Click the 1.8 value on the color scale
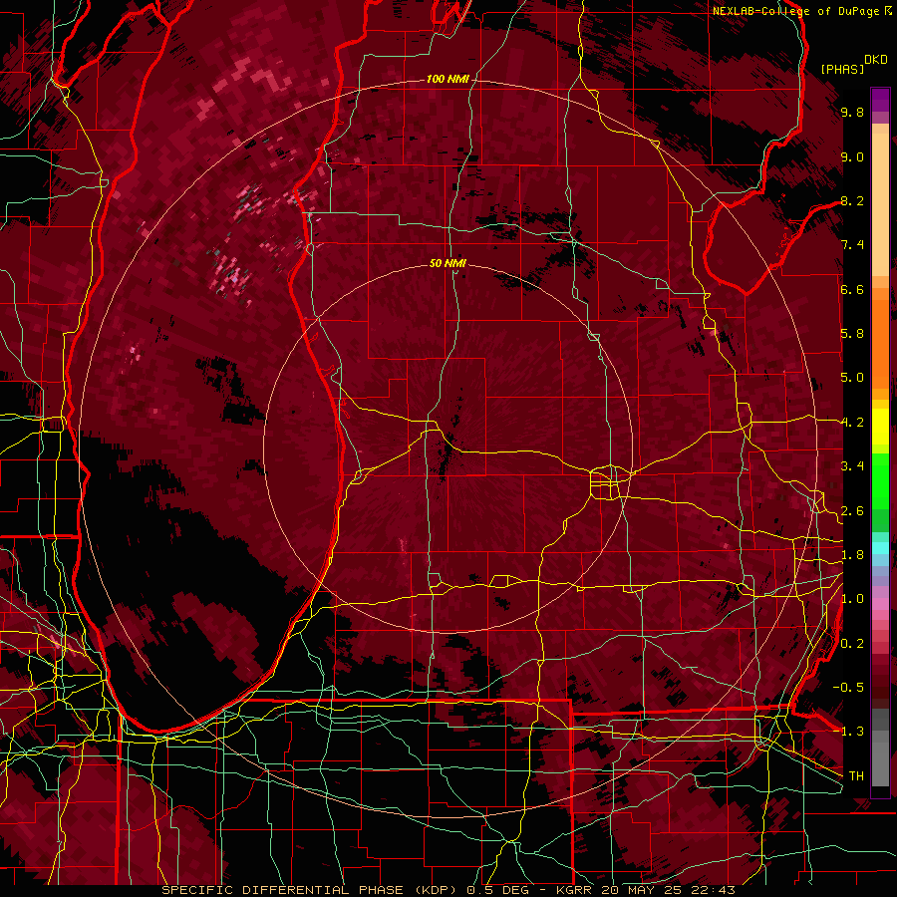 click(852, 555)
